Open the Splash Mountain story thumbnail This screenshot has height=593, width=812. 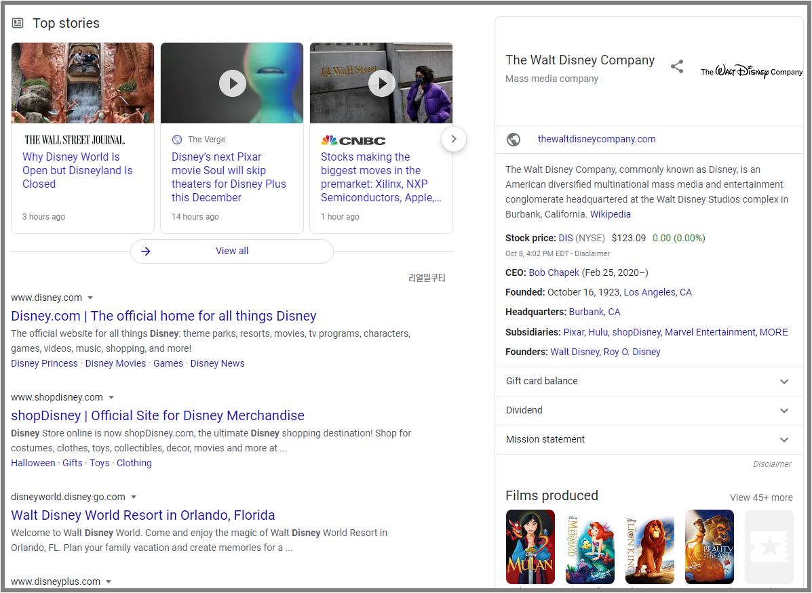click(83, 83)
